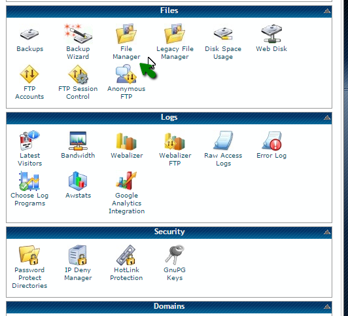Launch the Backup Wizard icon
This screenshot has width=348, height=316.
tap(78, 34)
